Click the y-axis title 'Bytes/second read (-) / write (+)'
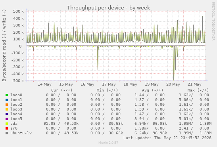 coord(4,46)
